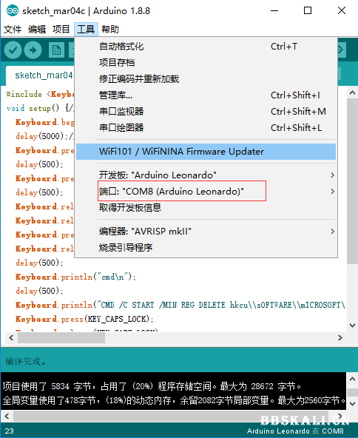358x438 pixels.
Task: Close the Arduino IDE window
Action: (342, 11)
